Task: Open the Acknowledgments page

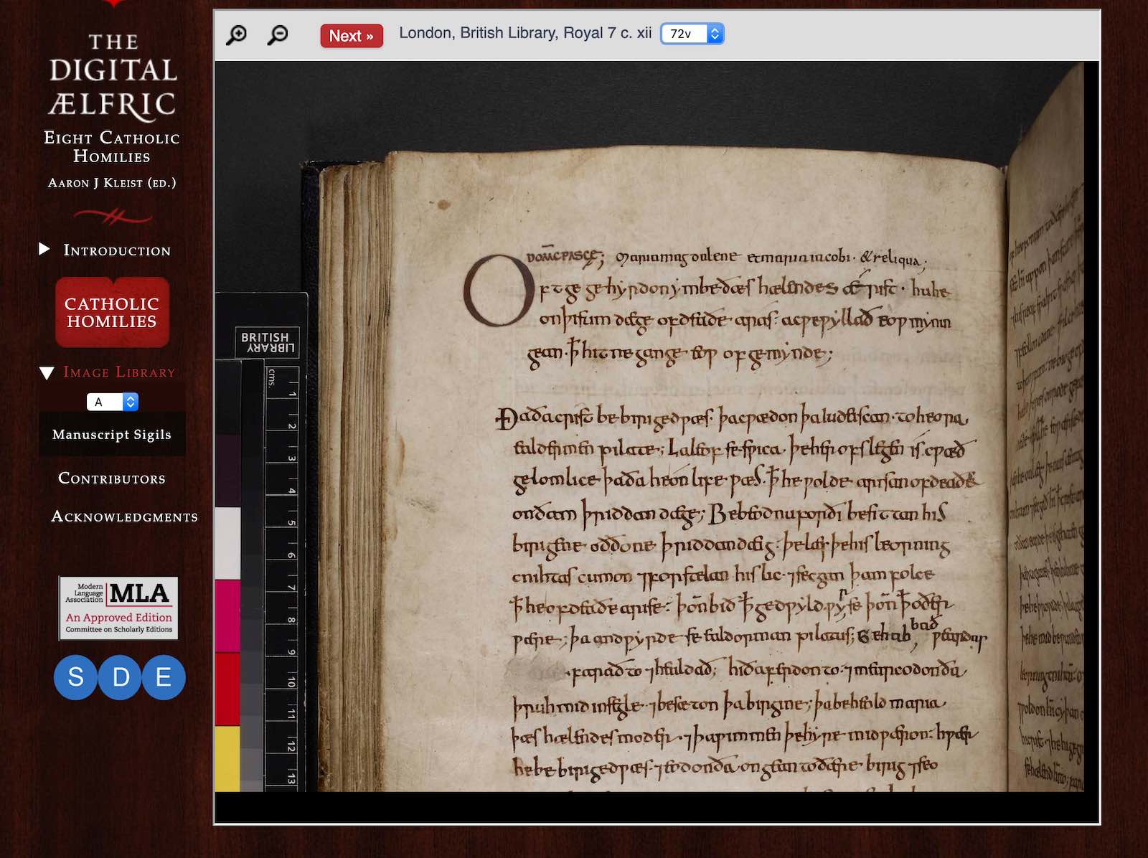Action: (x=125, y=517)
